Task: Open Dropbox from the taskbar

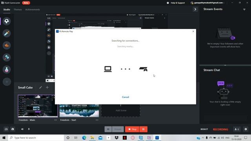Action: [116, 137]
